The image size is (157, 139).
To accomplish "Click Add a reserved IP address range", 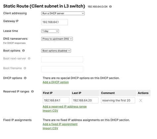I will point(65,106).
